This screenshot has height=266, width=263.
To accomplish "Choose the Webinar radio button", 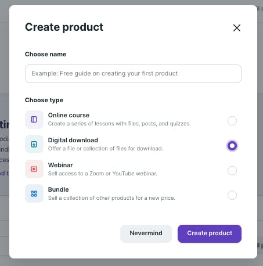I will coord(232,171).
